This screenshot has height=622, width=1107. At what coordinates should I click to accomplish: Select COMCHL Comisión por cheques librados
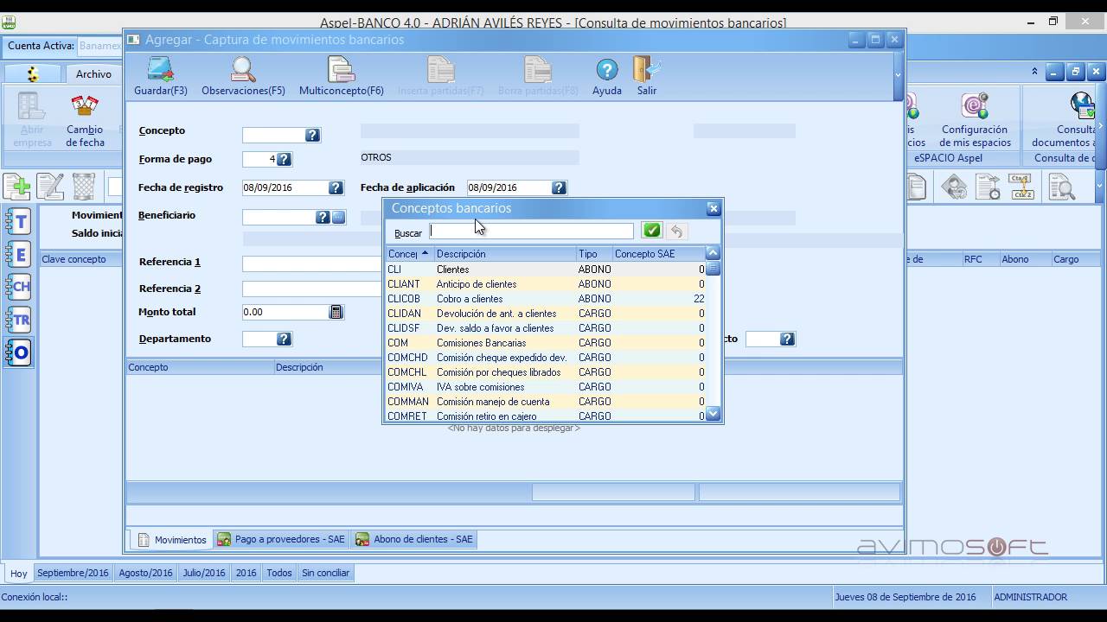[x=547, y=372]
